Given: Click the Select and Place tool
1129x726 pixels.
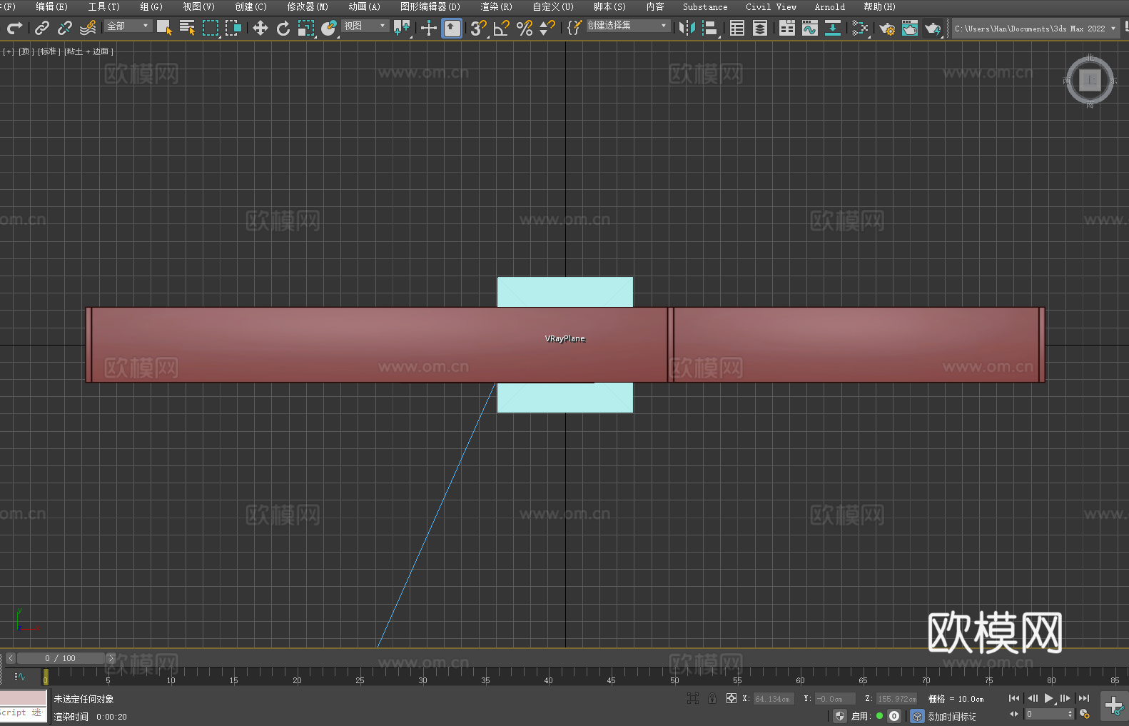Looking at the screenshot, I should (x=329, y=28).
